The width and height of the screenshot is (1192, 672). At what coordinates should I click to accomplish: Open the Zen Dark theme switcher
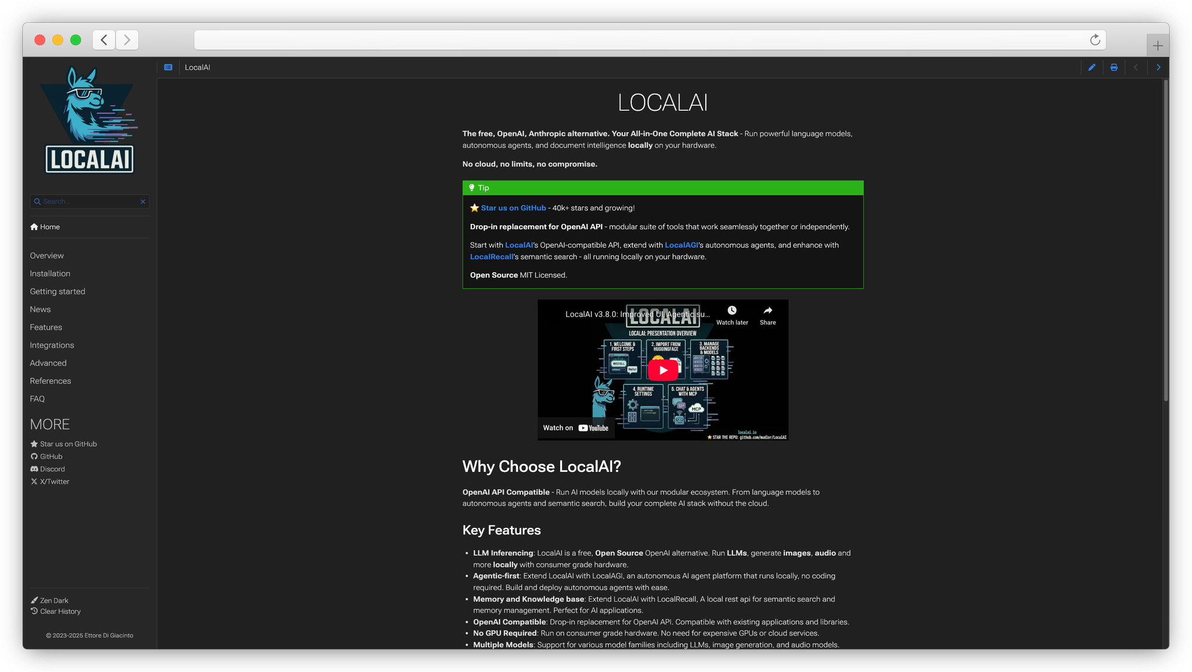click(54, 601)
